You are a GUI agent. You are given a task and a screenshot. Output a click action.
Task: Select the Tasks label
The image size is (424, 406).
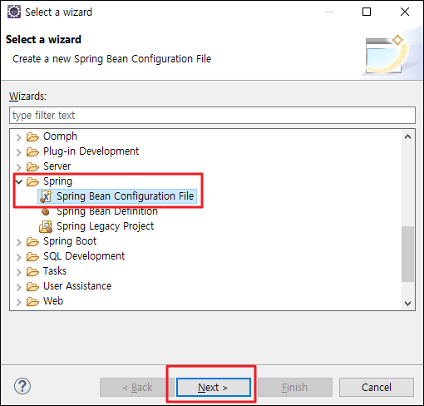tap(55, 271)
